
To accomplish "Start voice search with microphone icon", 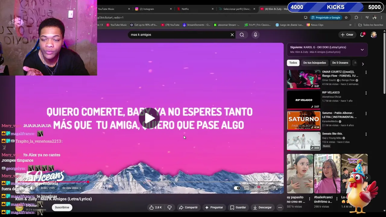I will point(255,35).
